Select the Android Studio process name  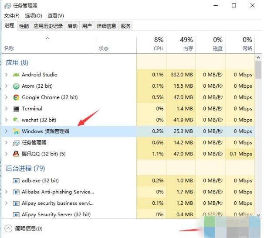coord(40,75)
